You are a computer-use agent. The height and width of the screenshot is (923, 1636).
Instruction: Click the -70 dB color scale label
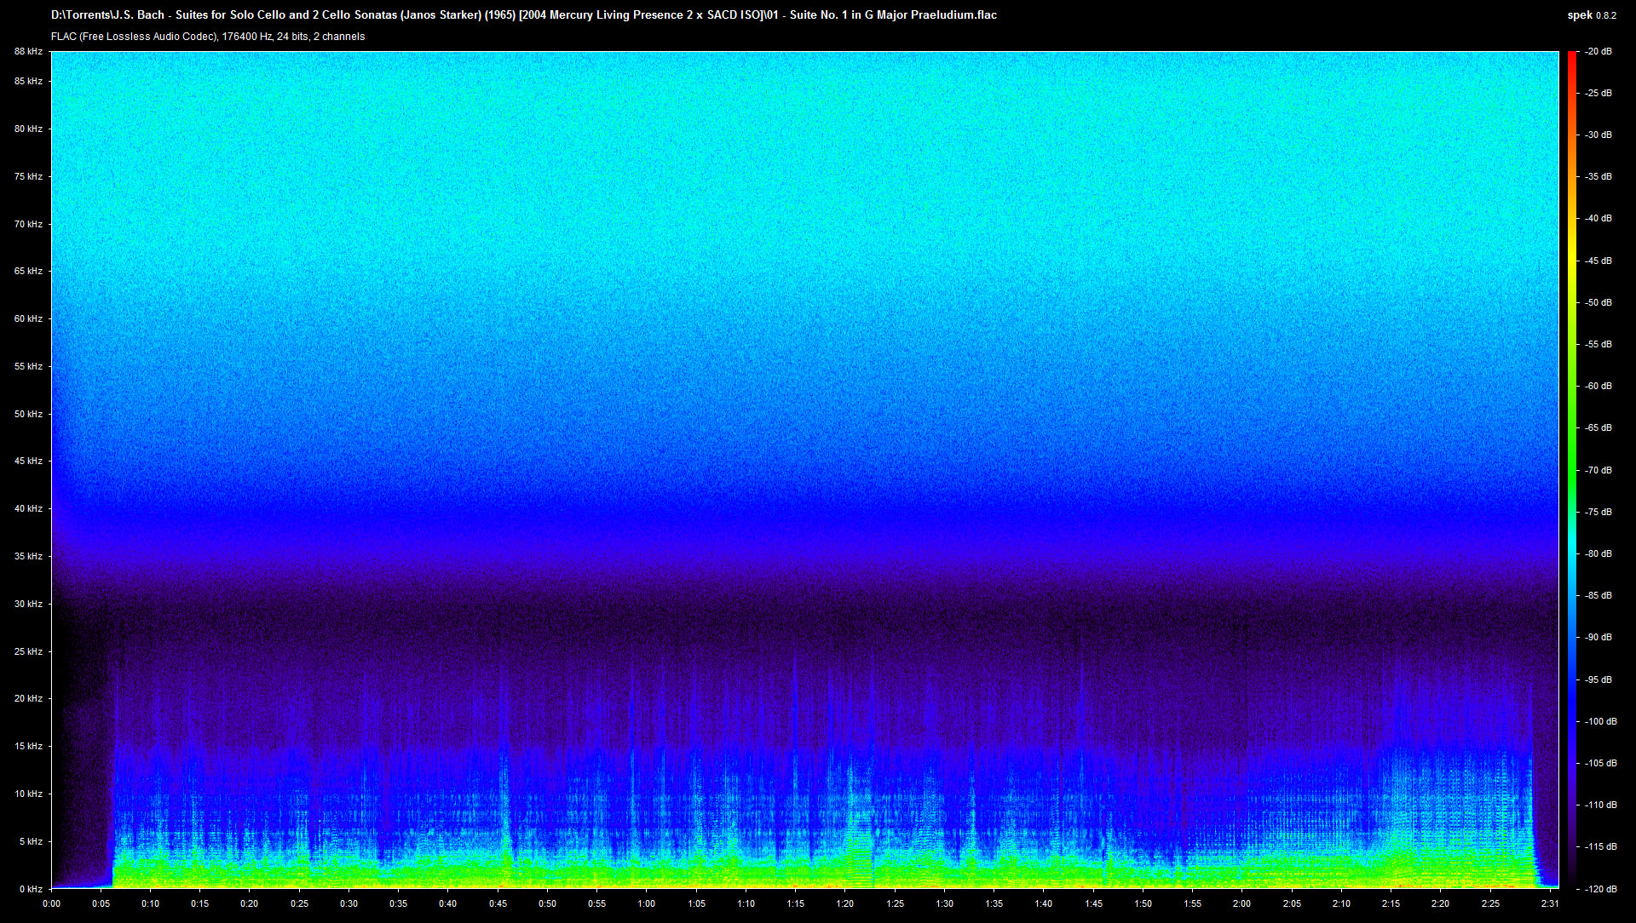pos(1599,470)
